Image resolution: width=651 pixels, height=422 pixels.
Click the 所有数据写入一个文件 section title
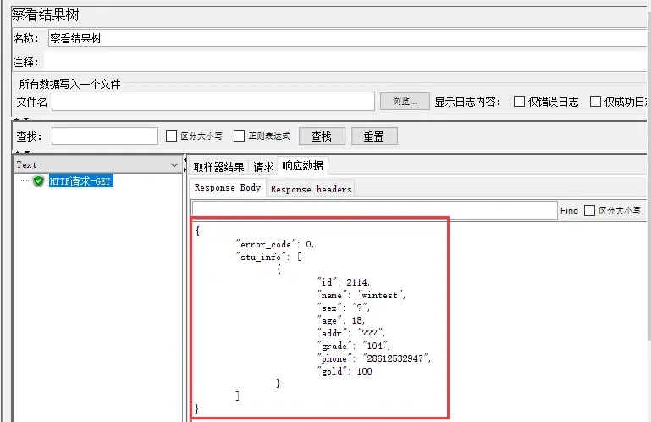[x=69, y=84]
